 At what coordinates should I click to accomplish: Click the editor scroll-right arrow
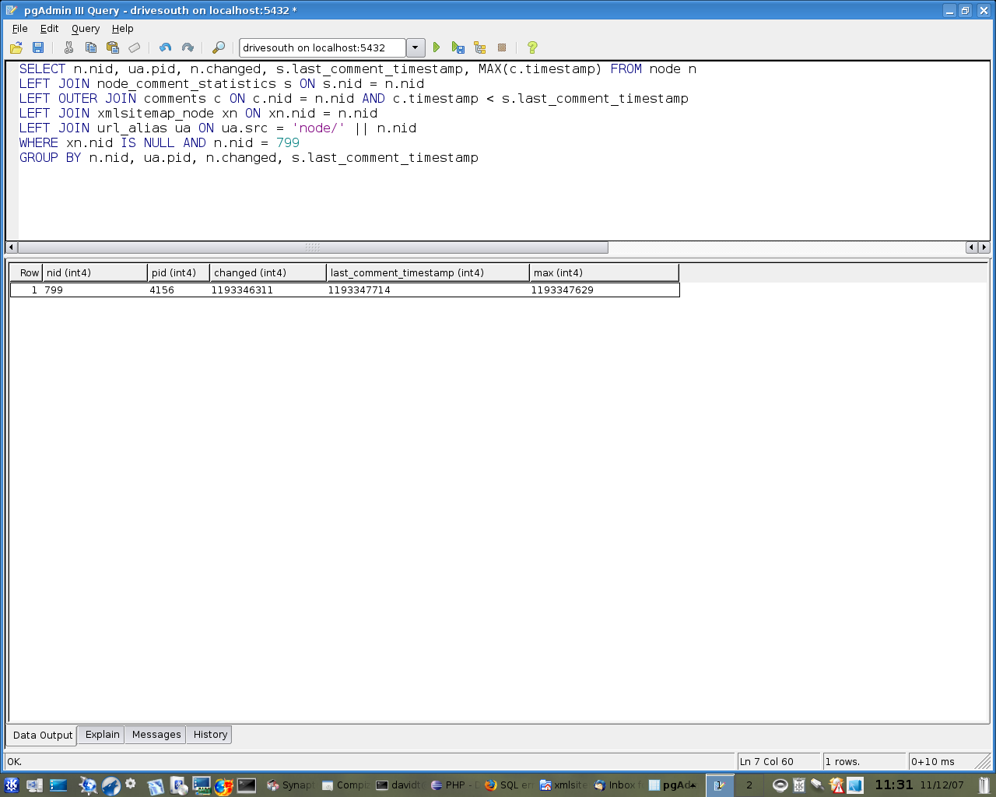pyautogui.click(x=984, y=248)
